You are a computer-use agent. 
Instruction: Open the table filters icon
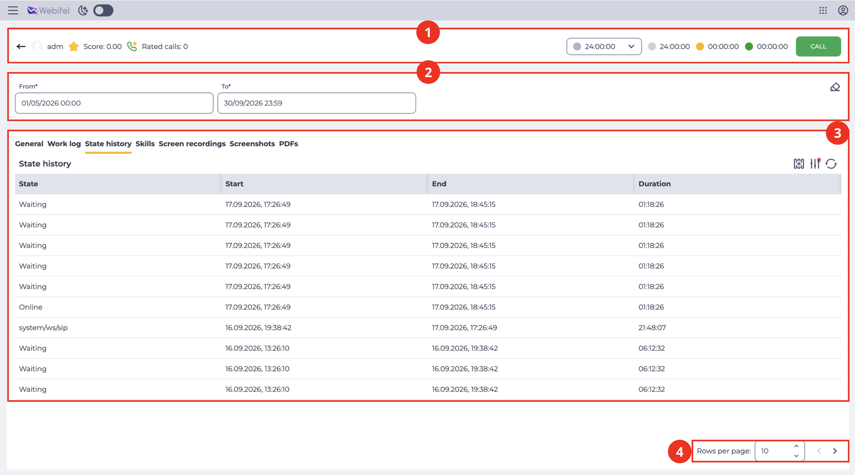pos(815,164)
